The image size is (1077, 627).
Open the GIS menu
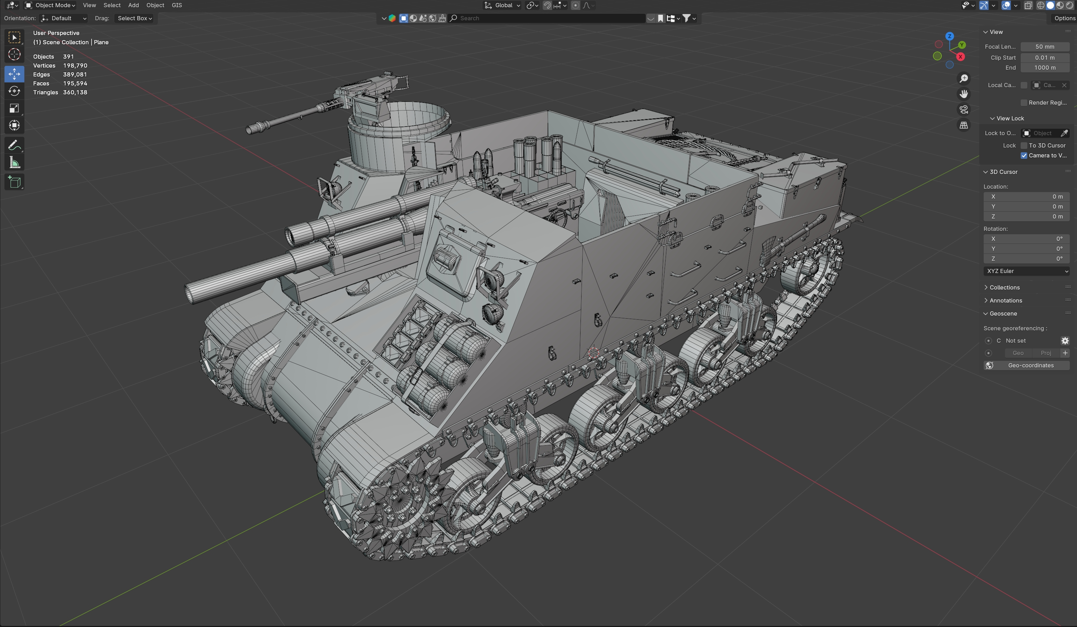(x=176, y=5)
